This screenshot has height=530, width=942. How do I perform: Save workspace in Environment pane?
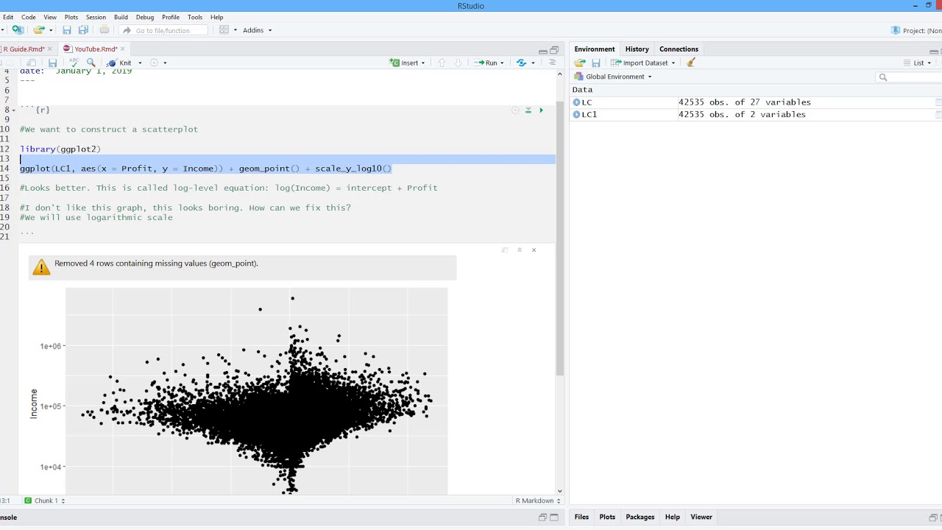pyautogui.click(x=596, y=63)
